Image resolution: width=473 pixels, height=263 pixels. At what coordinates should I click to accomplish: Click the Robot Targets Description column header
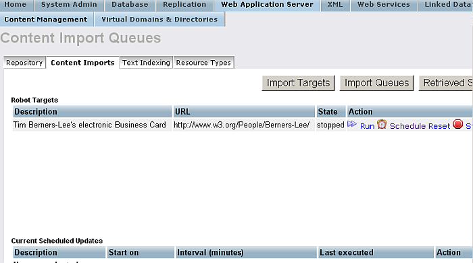(93, 112)
